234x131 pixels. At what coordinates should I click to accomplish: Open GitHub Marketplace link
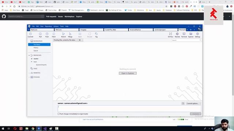(x=69, y=16)
